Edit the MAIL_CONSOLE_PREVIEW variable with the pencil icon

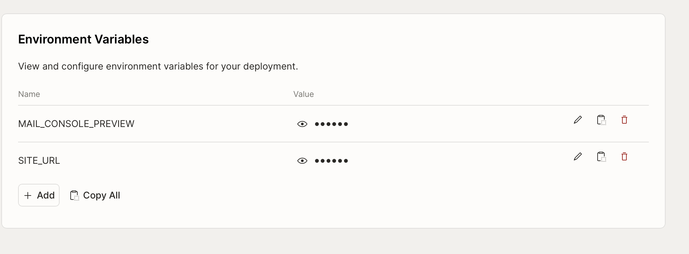pyautogui.click(x=578, y=120)
